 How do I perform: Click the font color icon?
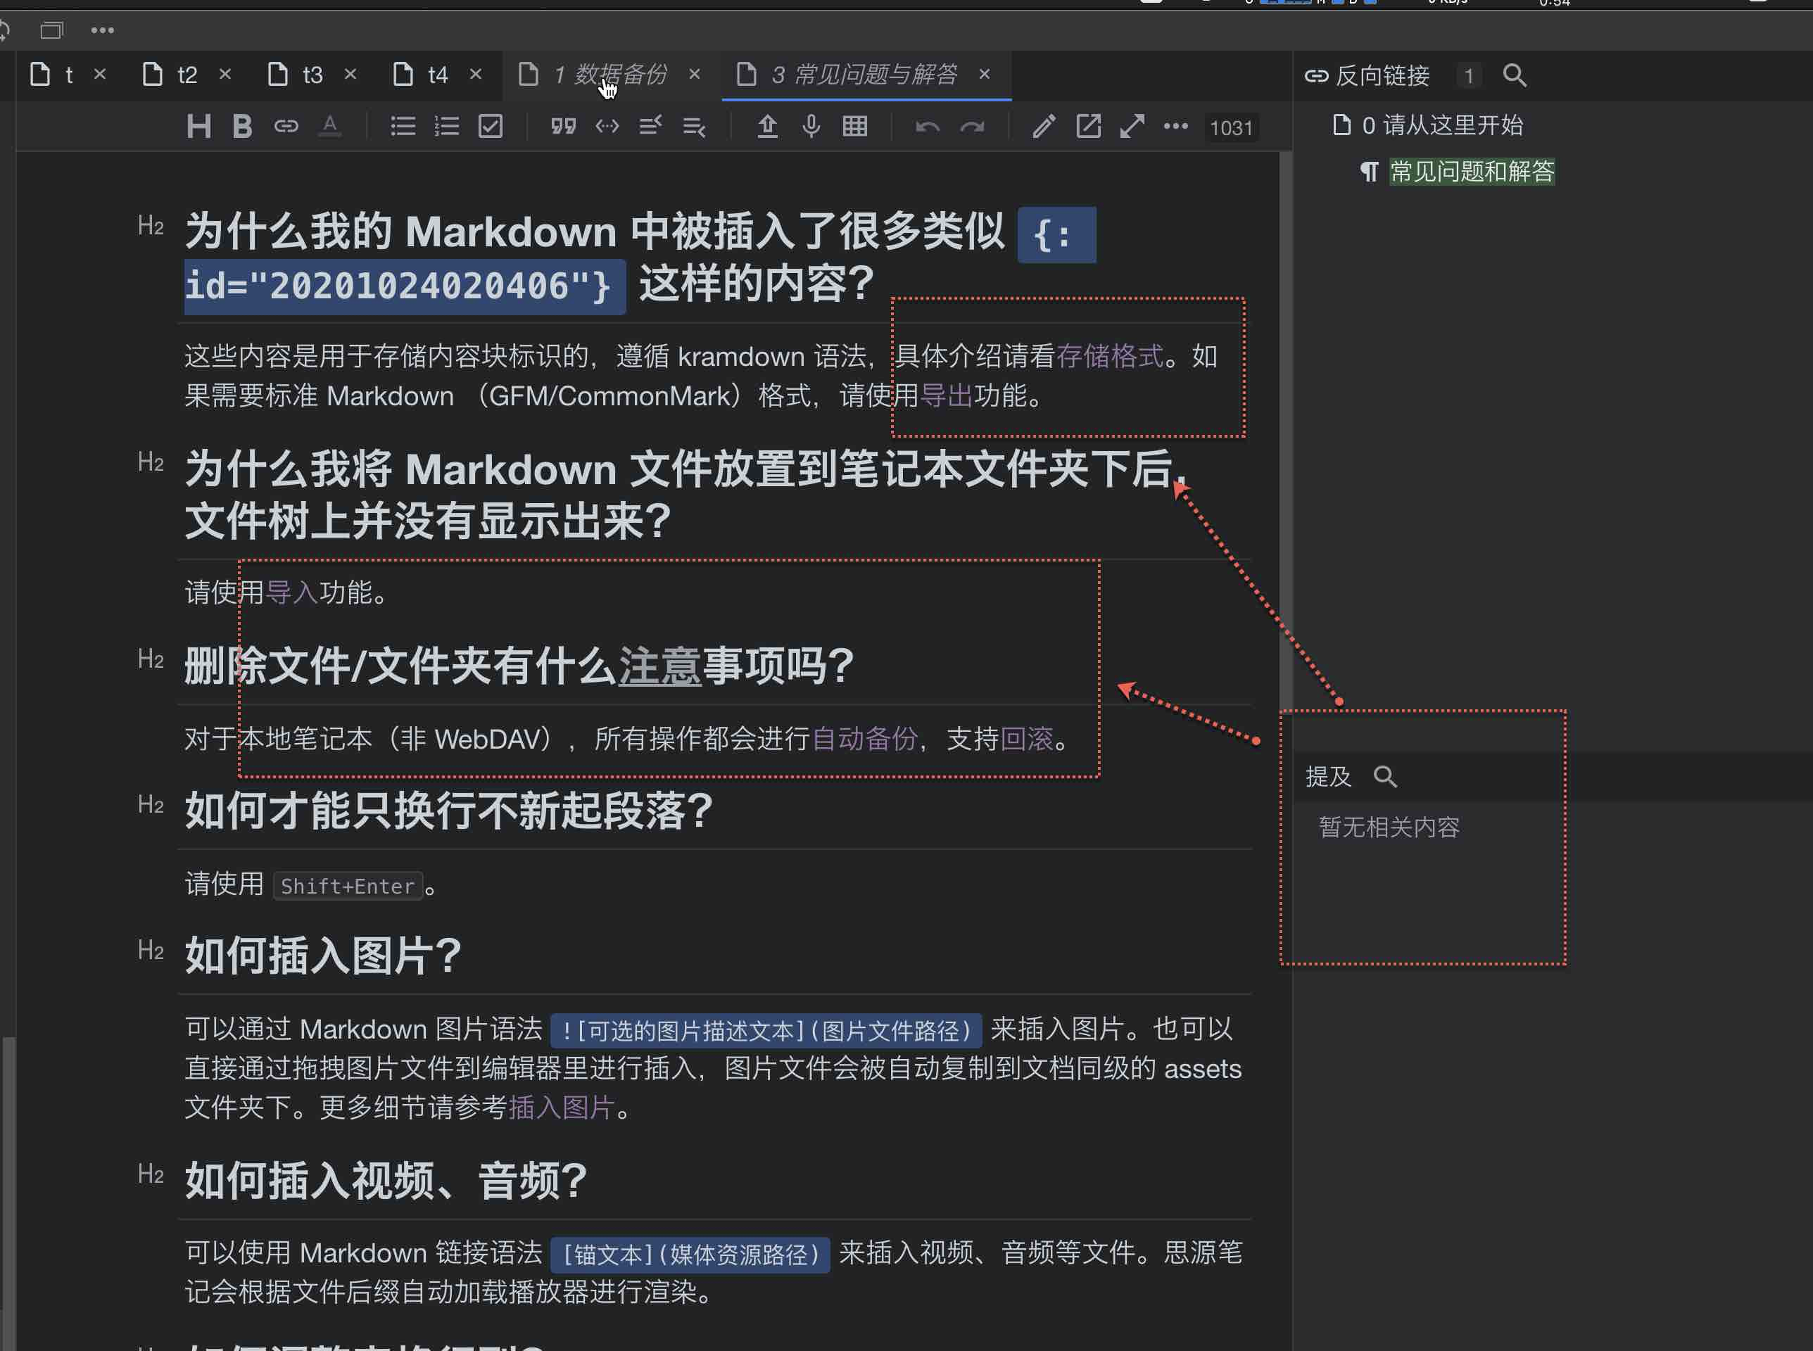(x=329, y=127)
